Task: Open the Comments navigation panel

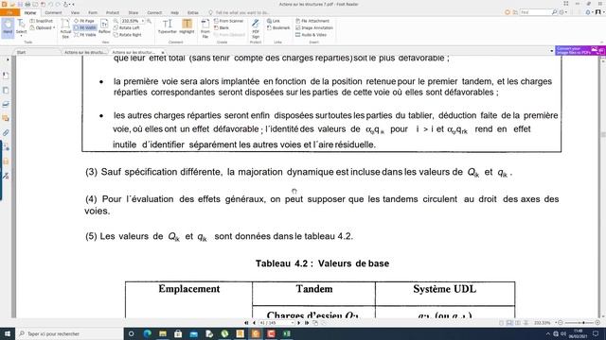Action: 6,118
